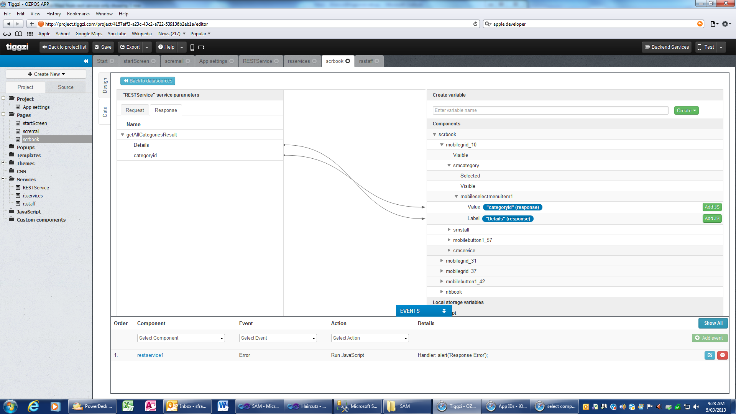The width and height of the screenshot is (736, 414).
Task: Click the landscape orientation icon
Action: [201, 47]
